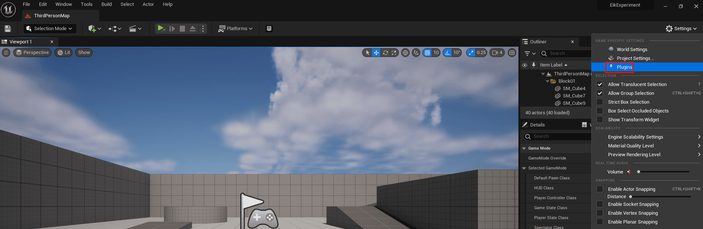Choose the select objects cursor tool
Screen dimensions: 703x229
pos(367,53)
